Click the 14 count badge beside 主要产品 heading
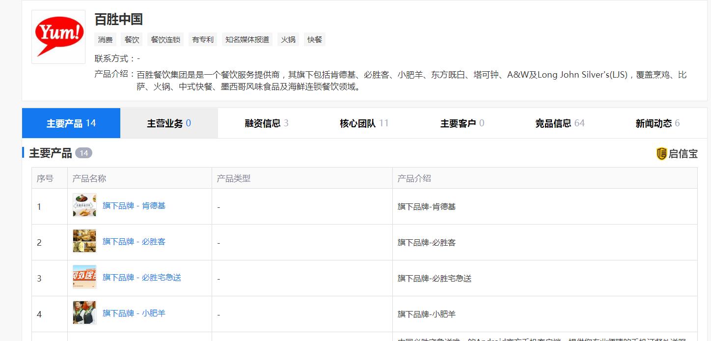 [83, 153]
